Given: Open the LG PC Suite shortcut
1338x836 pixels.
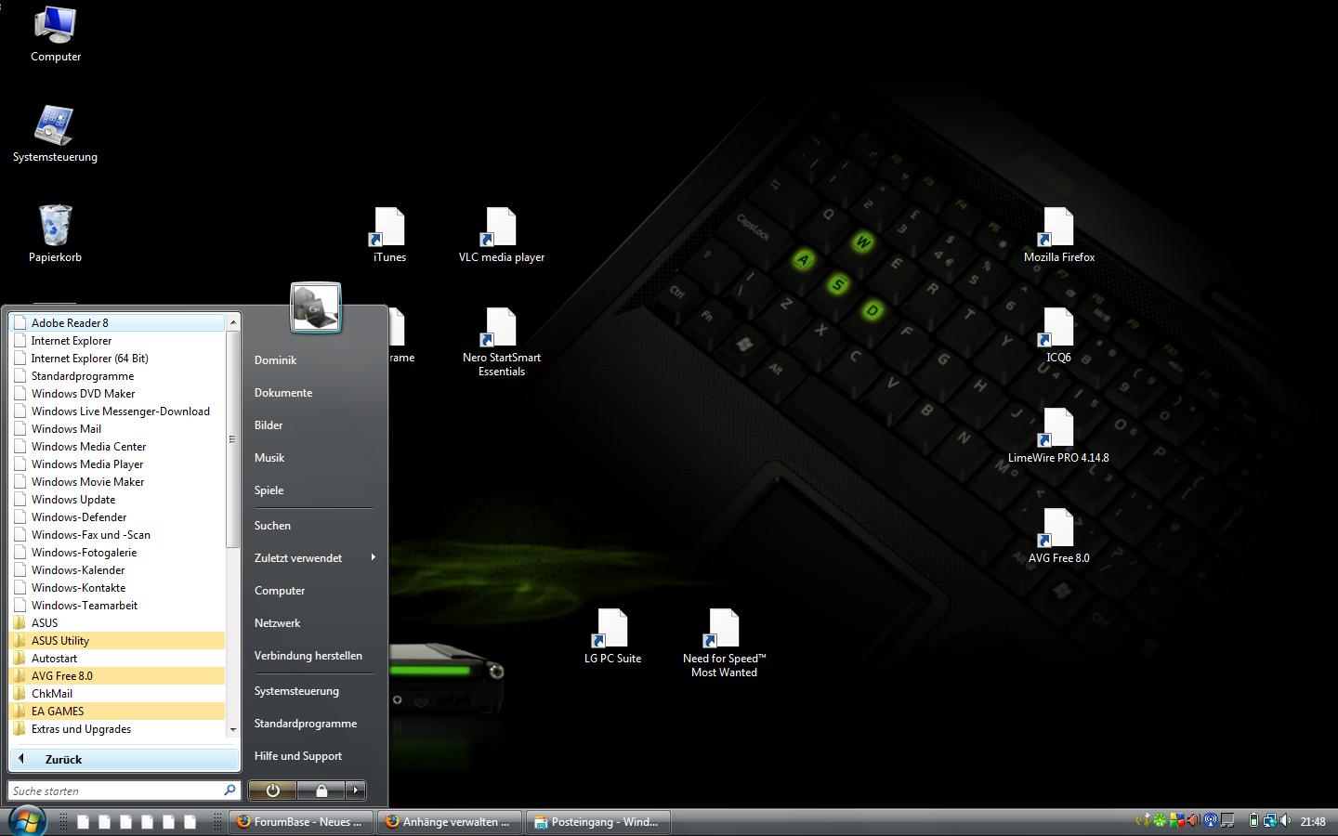Looking at the screenshot, I should pyautogui.click(x=612, y=635).
